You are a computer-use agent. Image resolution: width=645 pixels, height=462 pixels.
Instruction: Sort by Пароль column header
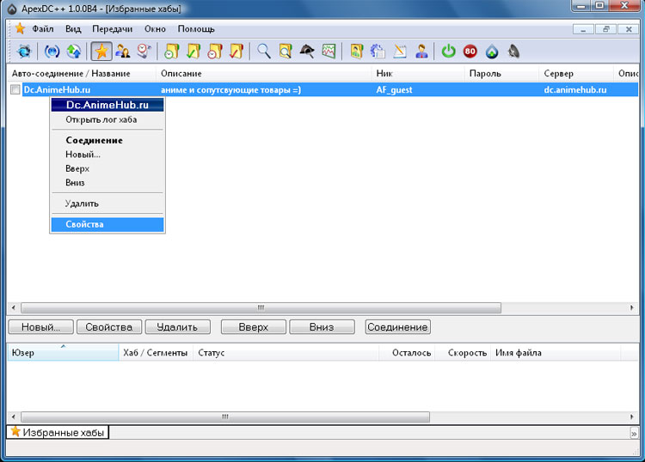pos(501,74)
